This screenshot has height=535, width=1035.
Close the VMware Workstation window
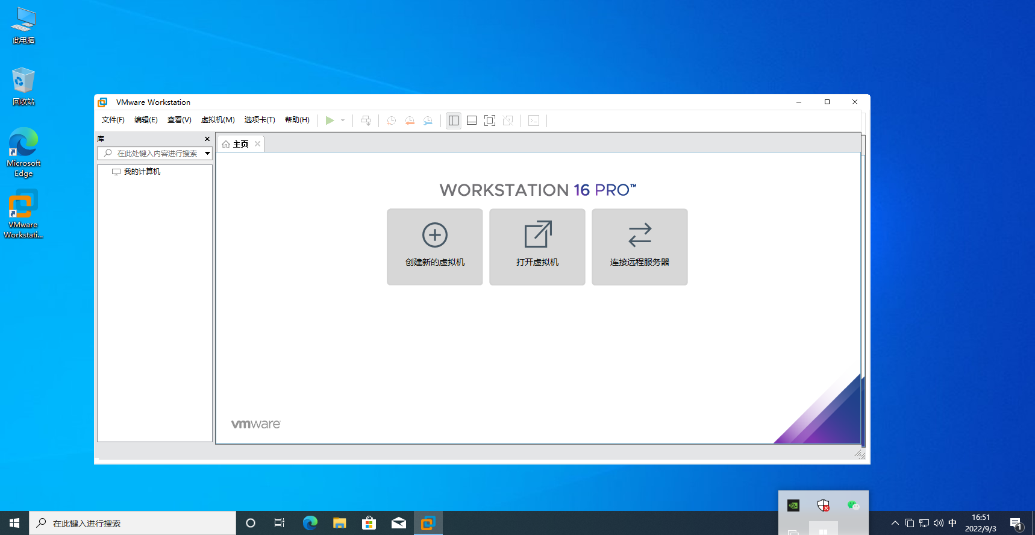click(855, 102)
